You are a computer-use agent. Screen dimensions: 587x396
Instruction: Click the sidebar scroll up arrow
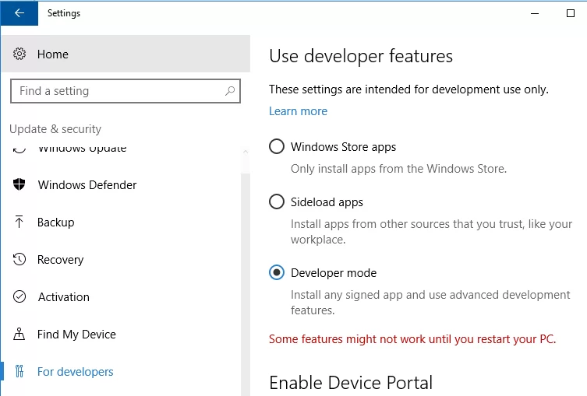[x=246, y=151]
